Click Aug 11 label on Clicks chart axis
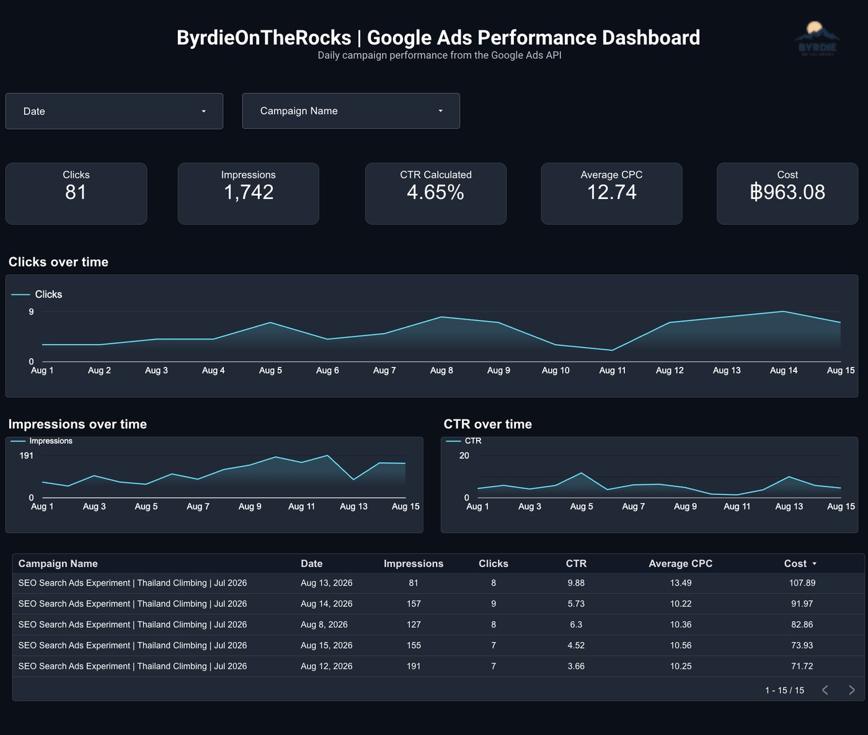This screenshot has width=868, height=735. coord(613,370)
